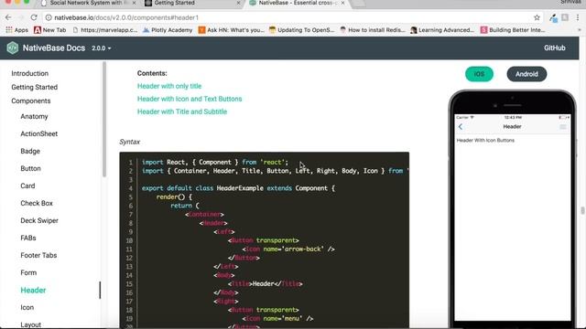Click the page vertical scrollbar thumb

[582, 210]
